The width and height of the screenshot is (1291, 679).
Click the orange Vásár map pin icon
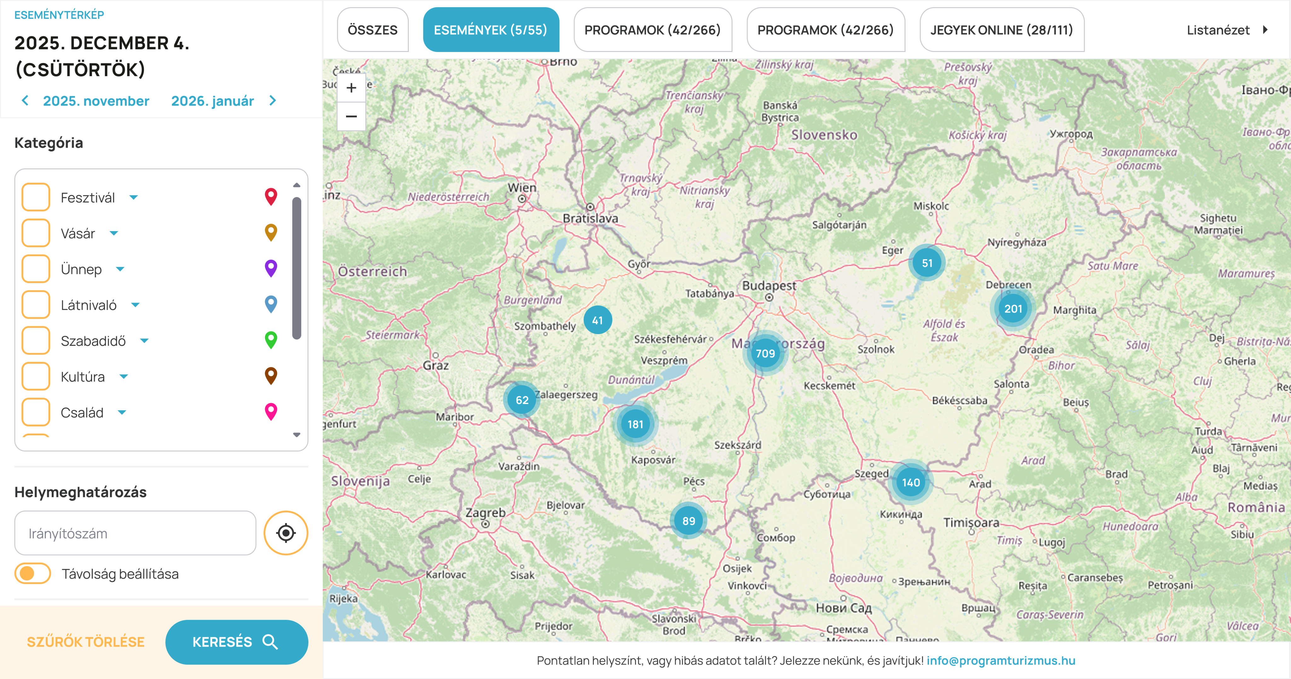(271, 233)
